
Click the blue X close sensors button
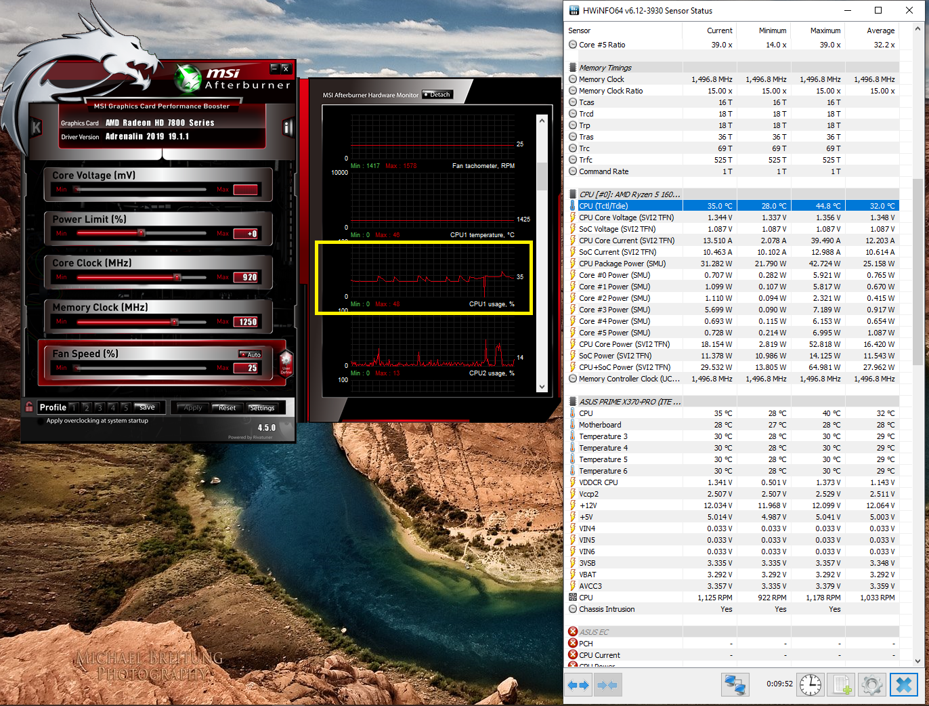(x=903, y=684)
